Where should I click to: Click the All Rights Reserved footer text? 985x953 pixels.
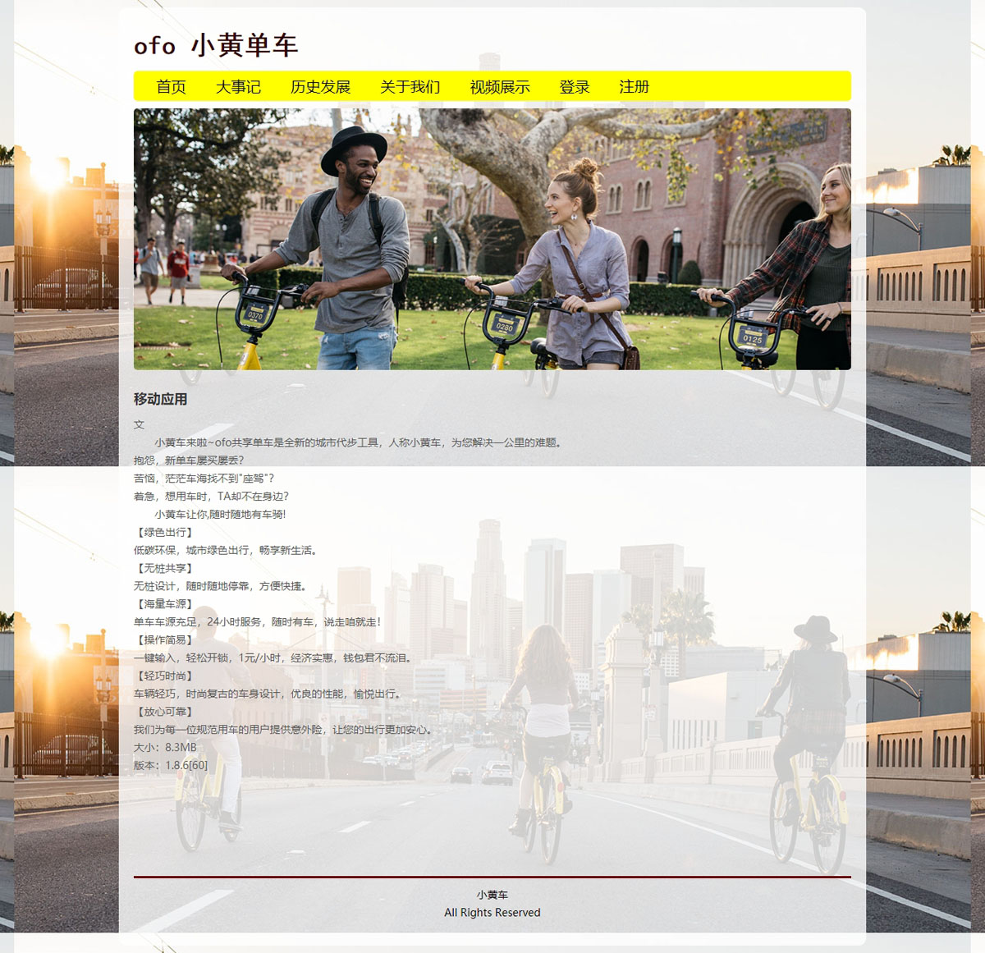492,913
